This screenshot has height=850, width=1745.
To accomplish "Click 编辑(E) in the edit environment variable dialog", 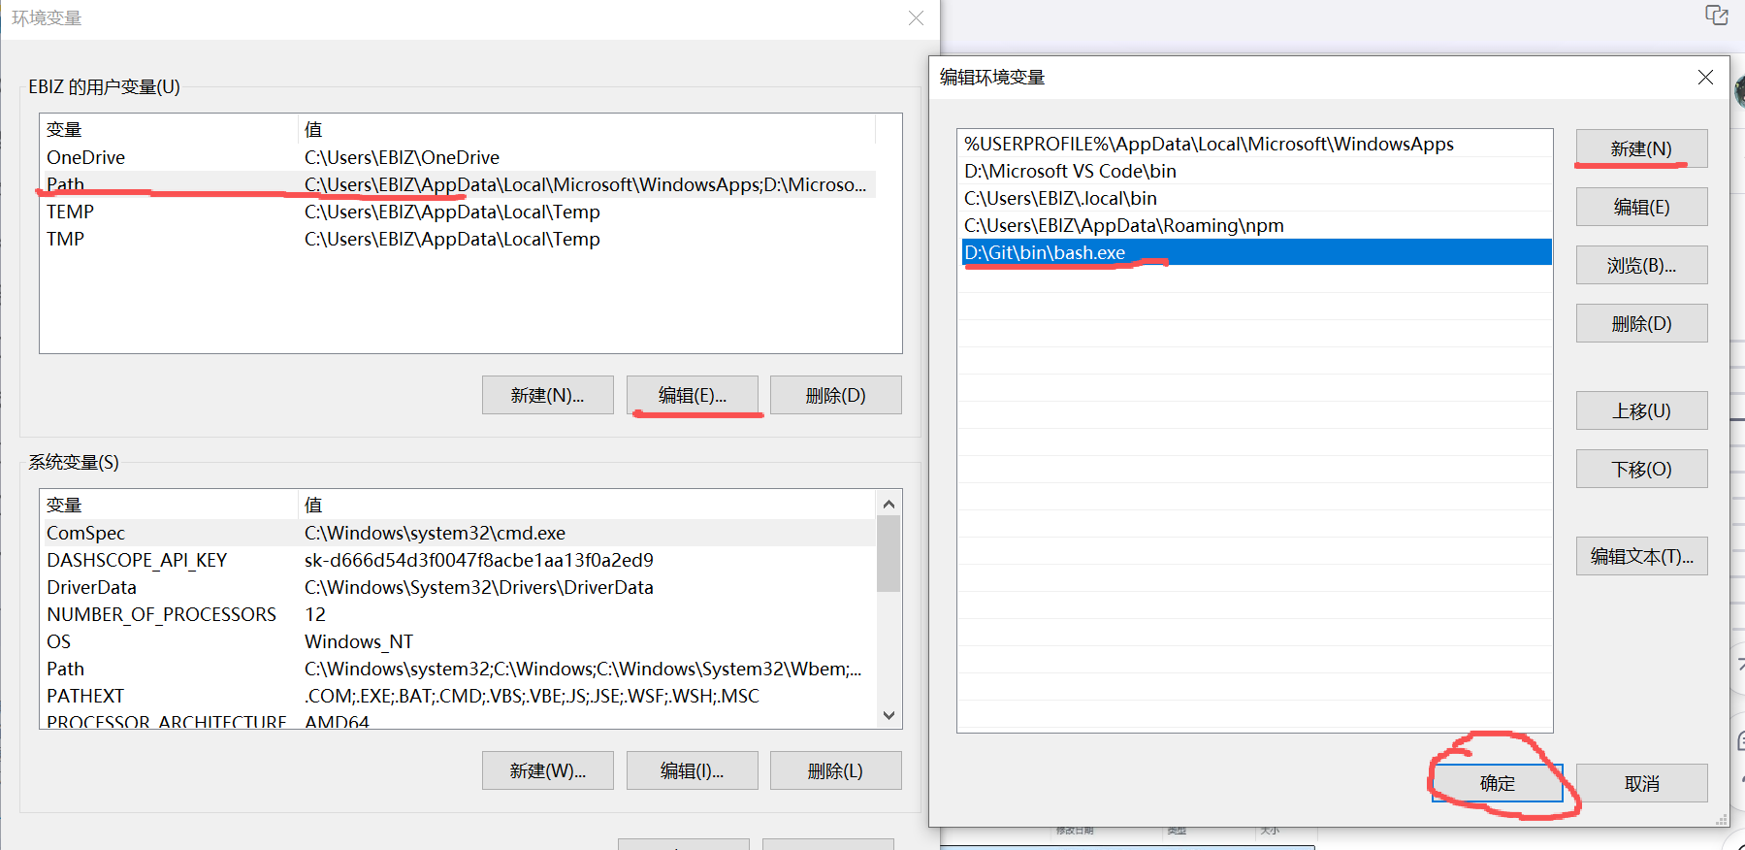I will [x=1641, y=207].
